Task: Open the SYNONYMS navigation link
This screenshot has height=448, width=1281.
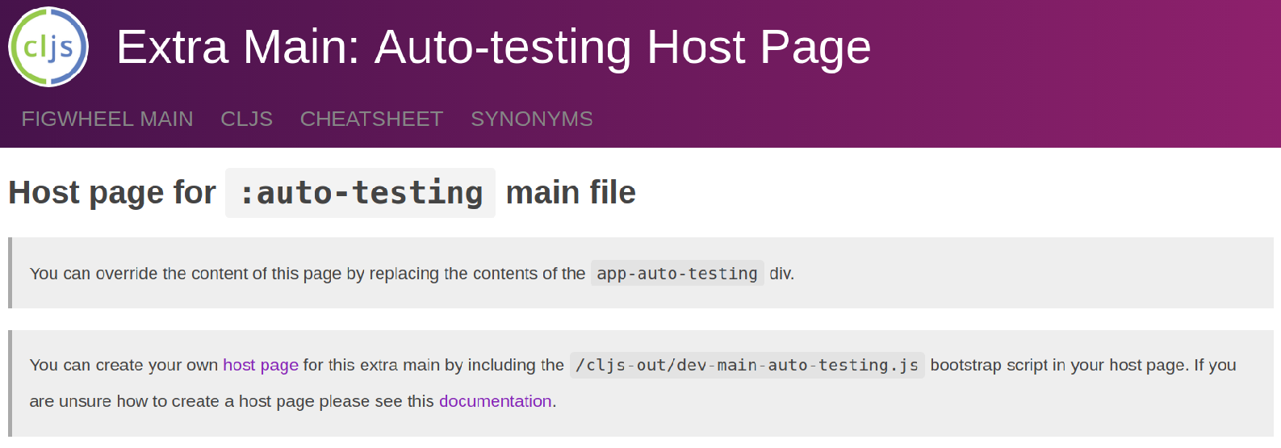Action: pos(532,119)
